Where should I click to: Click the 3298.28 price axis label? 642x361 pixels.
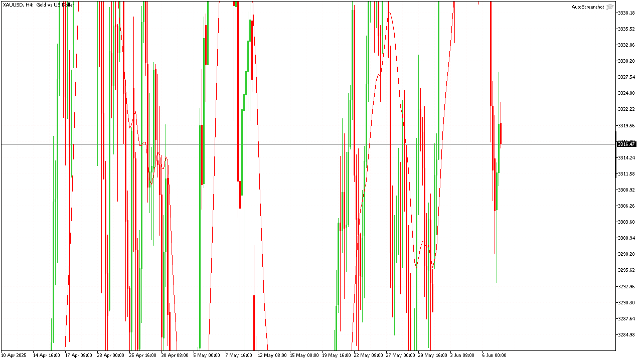point(626,254)
